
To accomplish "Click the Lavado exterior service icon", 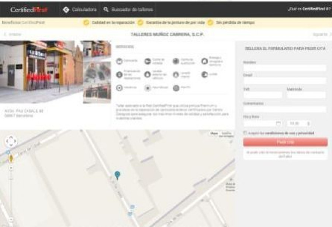I will click(x=148, y=75).
